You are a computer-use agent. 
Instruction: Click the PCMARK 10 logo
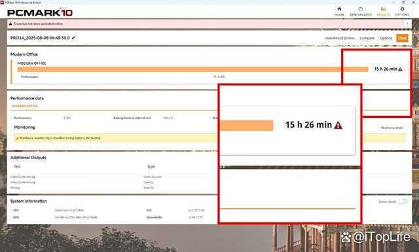click(40, 12)
